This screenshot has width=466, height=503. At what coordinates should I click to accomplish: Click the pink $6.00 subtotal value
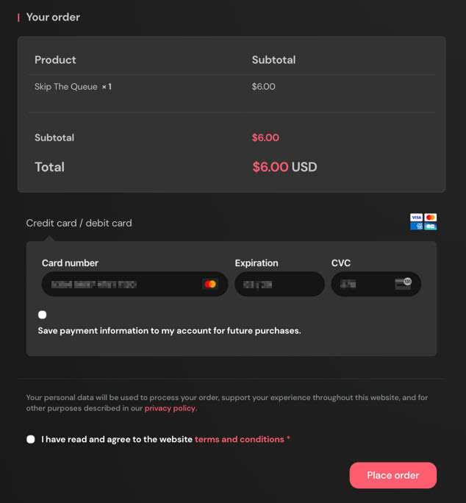coord(265,138)
